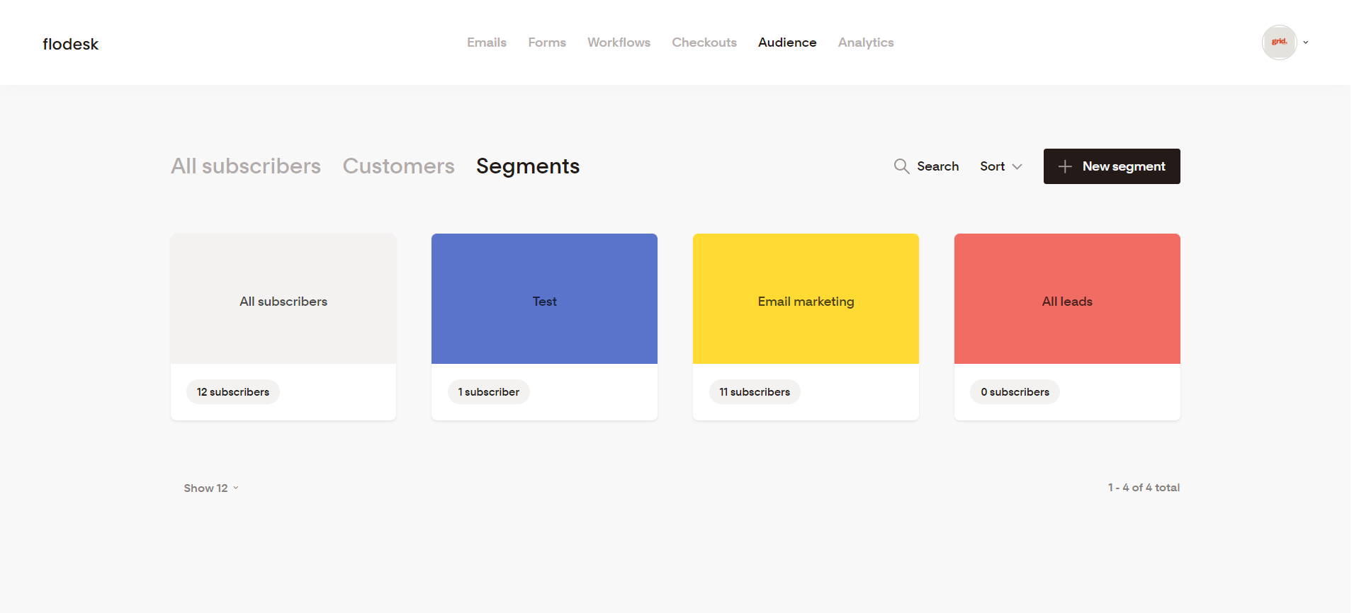Expand the Show 12 page-size dropdown
The width and height of the screenshot is (1359, 613).
click(211, 488)
